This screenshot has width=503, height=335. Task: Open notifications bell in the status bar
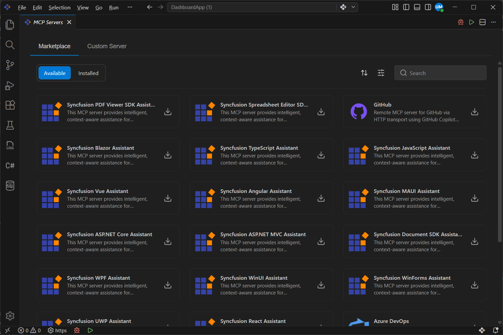[495, 330]
